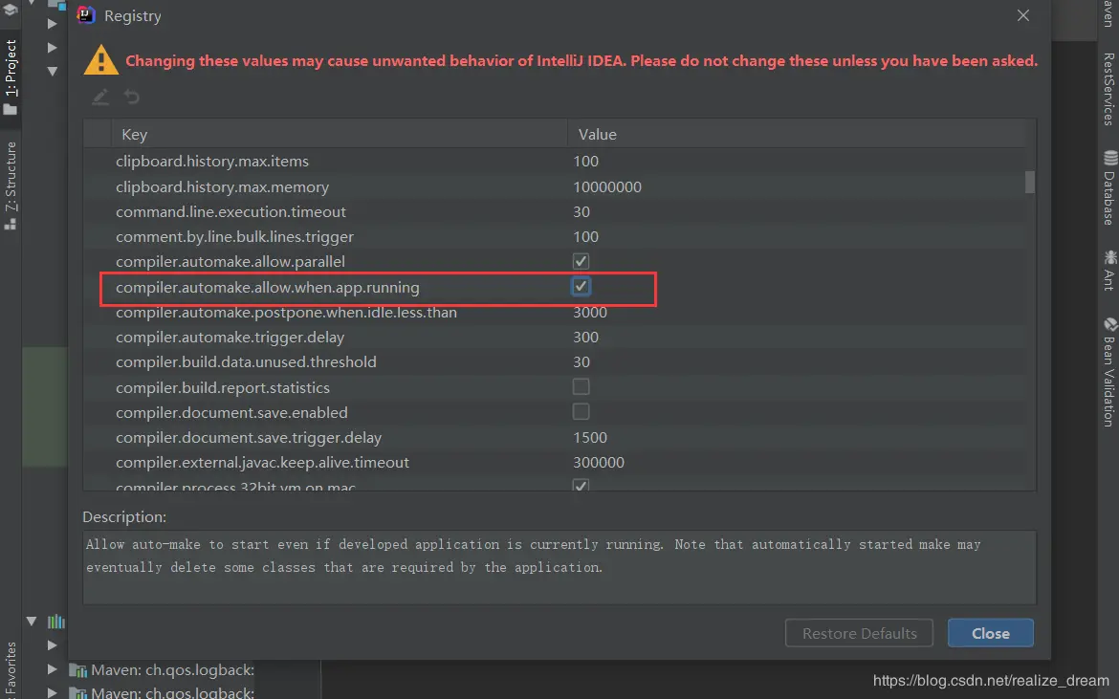Image resolution: width=1119 pixels, height=699 pixels.
Task: Click the Value column header
Action: 796,134
